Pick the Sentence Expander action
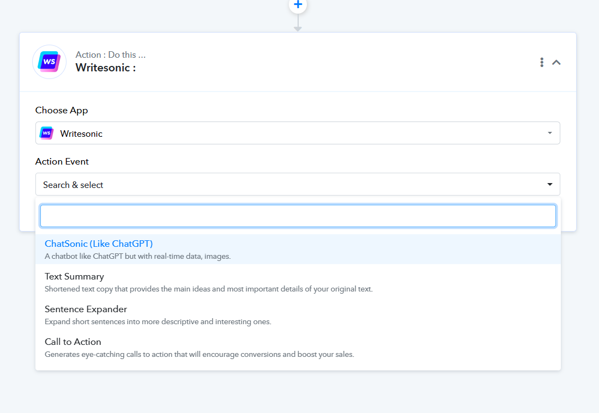599x413 pixels. coord(298,315)
